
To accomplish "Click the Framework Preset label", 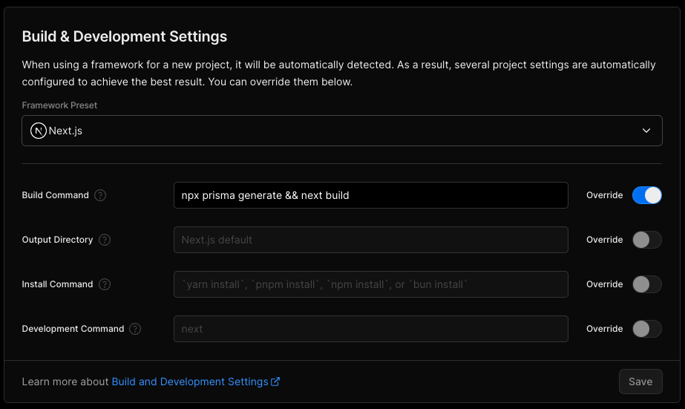I will (x=59, y=105).
